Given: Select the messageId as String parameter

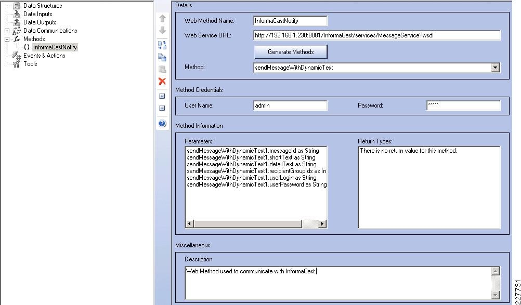Looking at the screenshot, I should click(253, 151).
